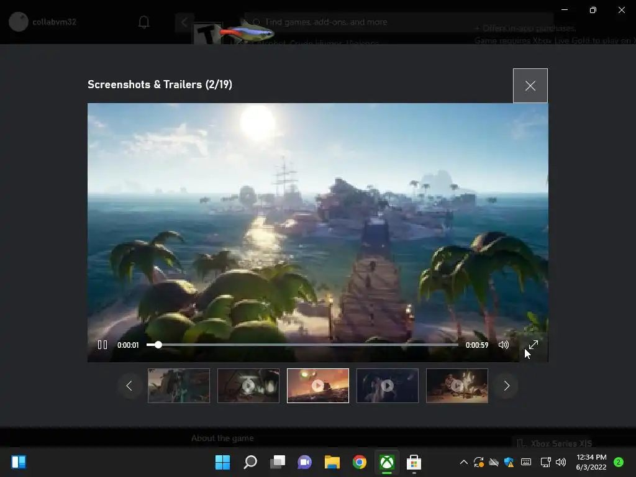Image resolution: width=636 pixels, height=477 pixels.
Task: Open Windows Security tray icon
Action: 509,462
